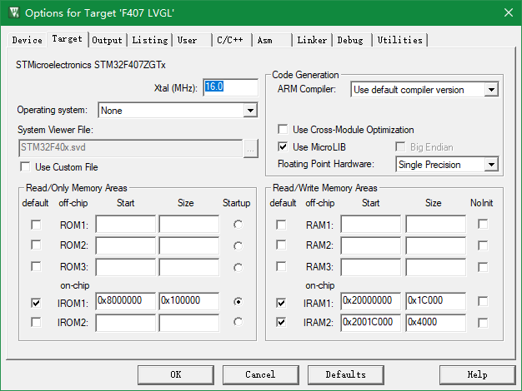Select the ROM2 Startup radio button
Image resolution: width=522 pixels, height=391 pixels.
click(238, 246)
